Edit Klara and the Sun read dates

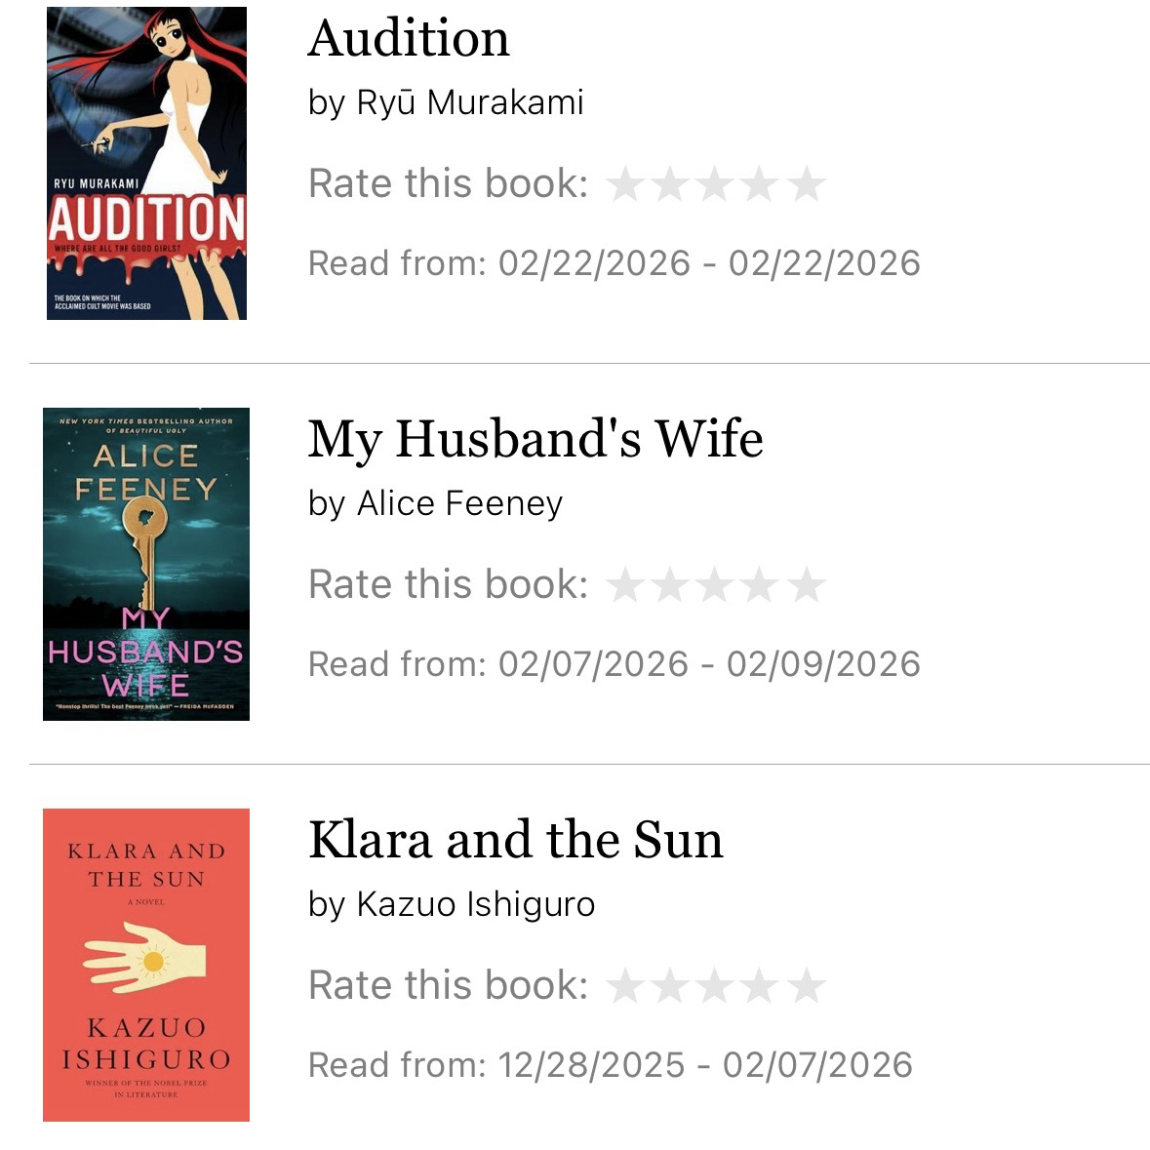coord(610,1065)
